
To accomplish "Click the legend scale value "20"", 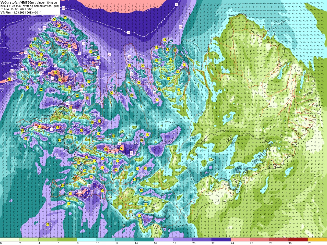I will [194, 243].
